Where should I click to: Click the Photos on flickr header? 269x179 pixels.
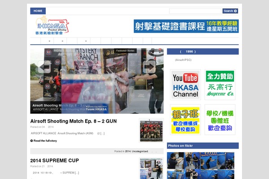(203, 145)
